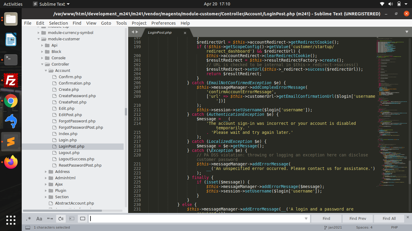Open Login.php file icon in sidebar

click(x=54, y=140)
